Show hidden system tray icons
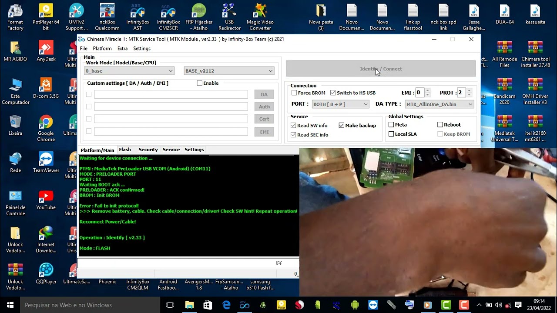The image size is (557, 313). (x=479, y=305)
